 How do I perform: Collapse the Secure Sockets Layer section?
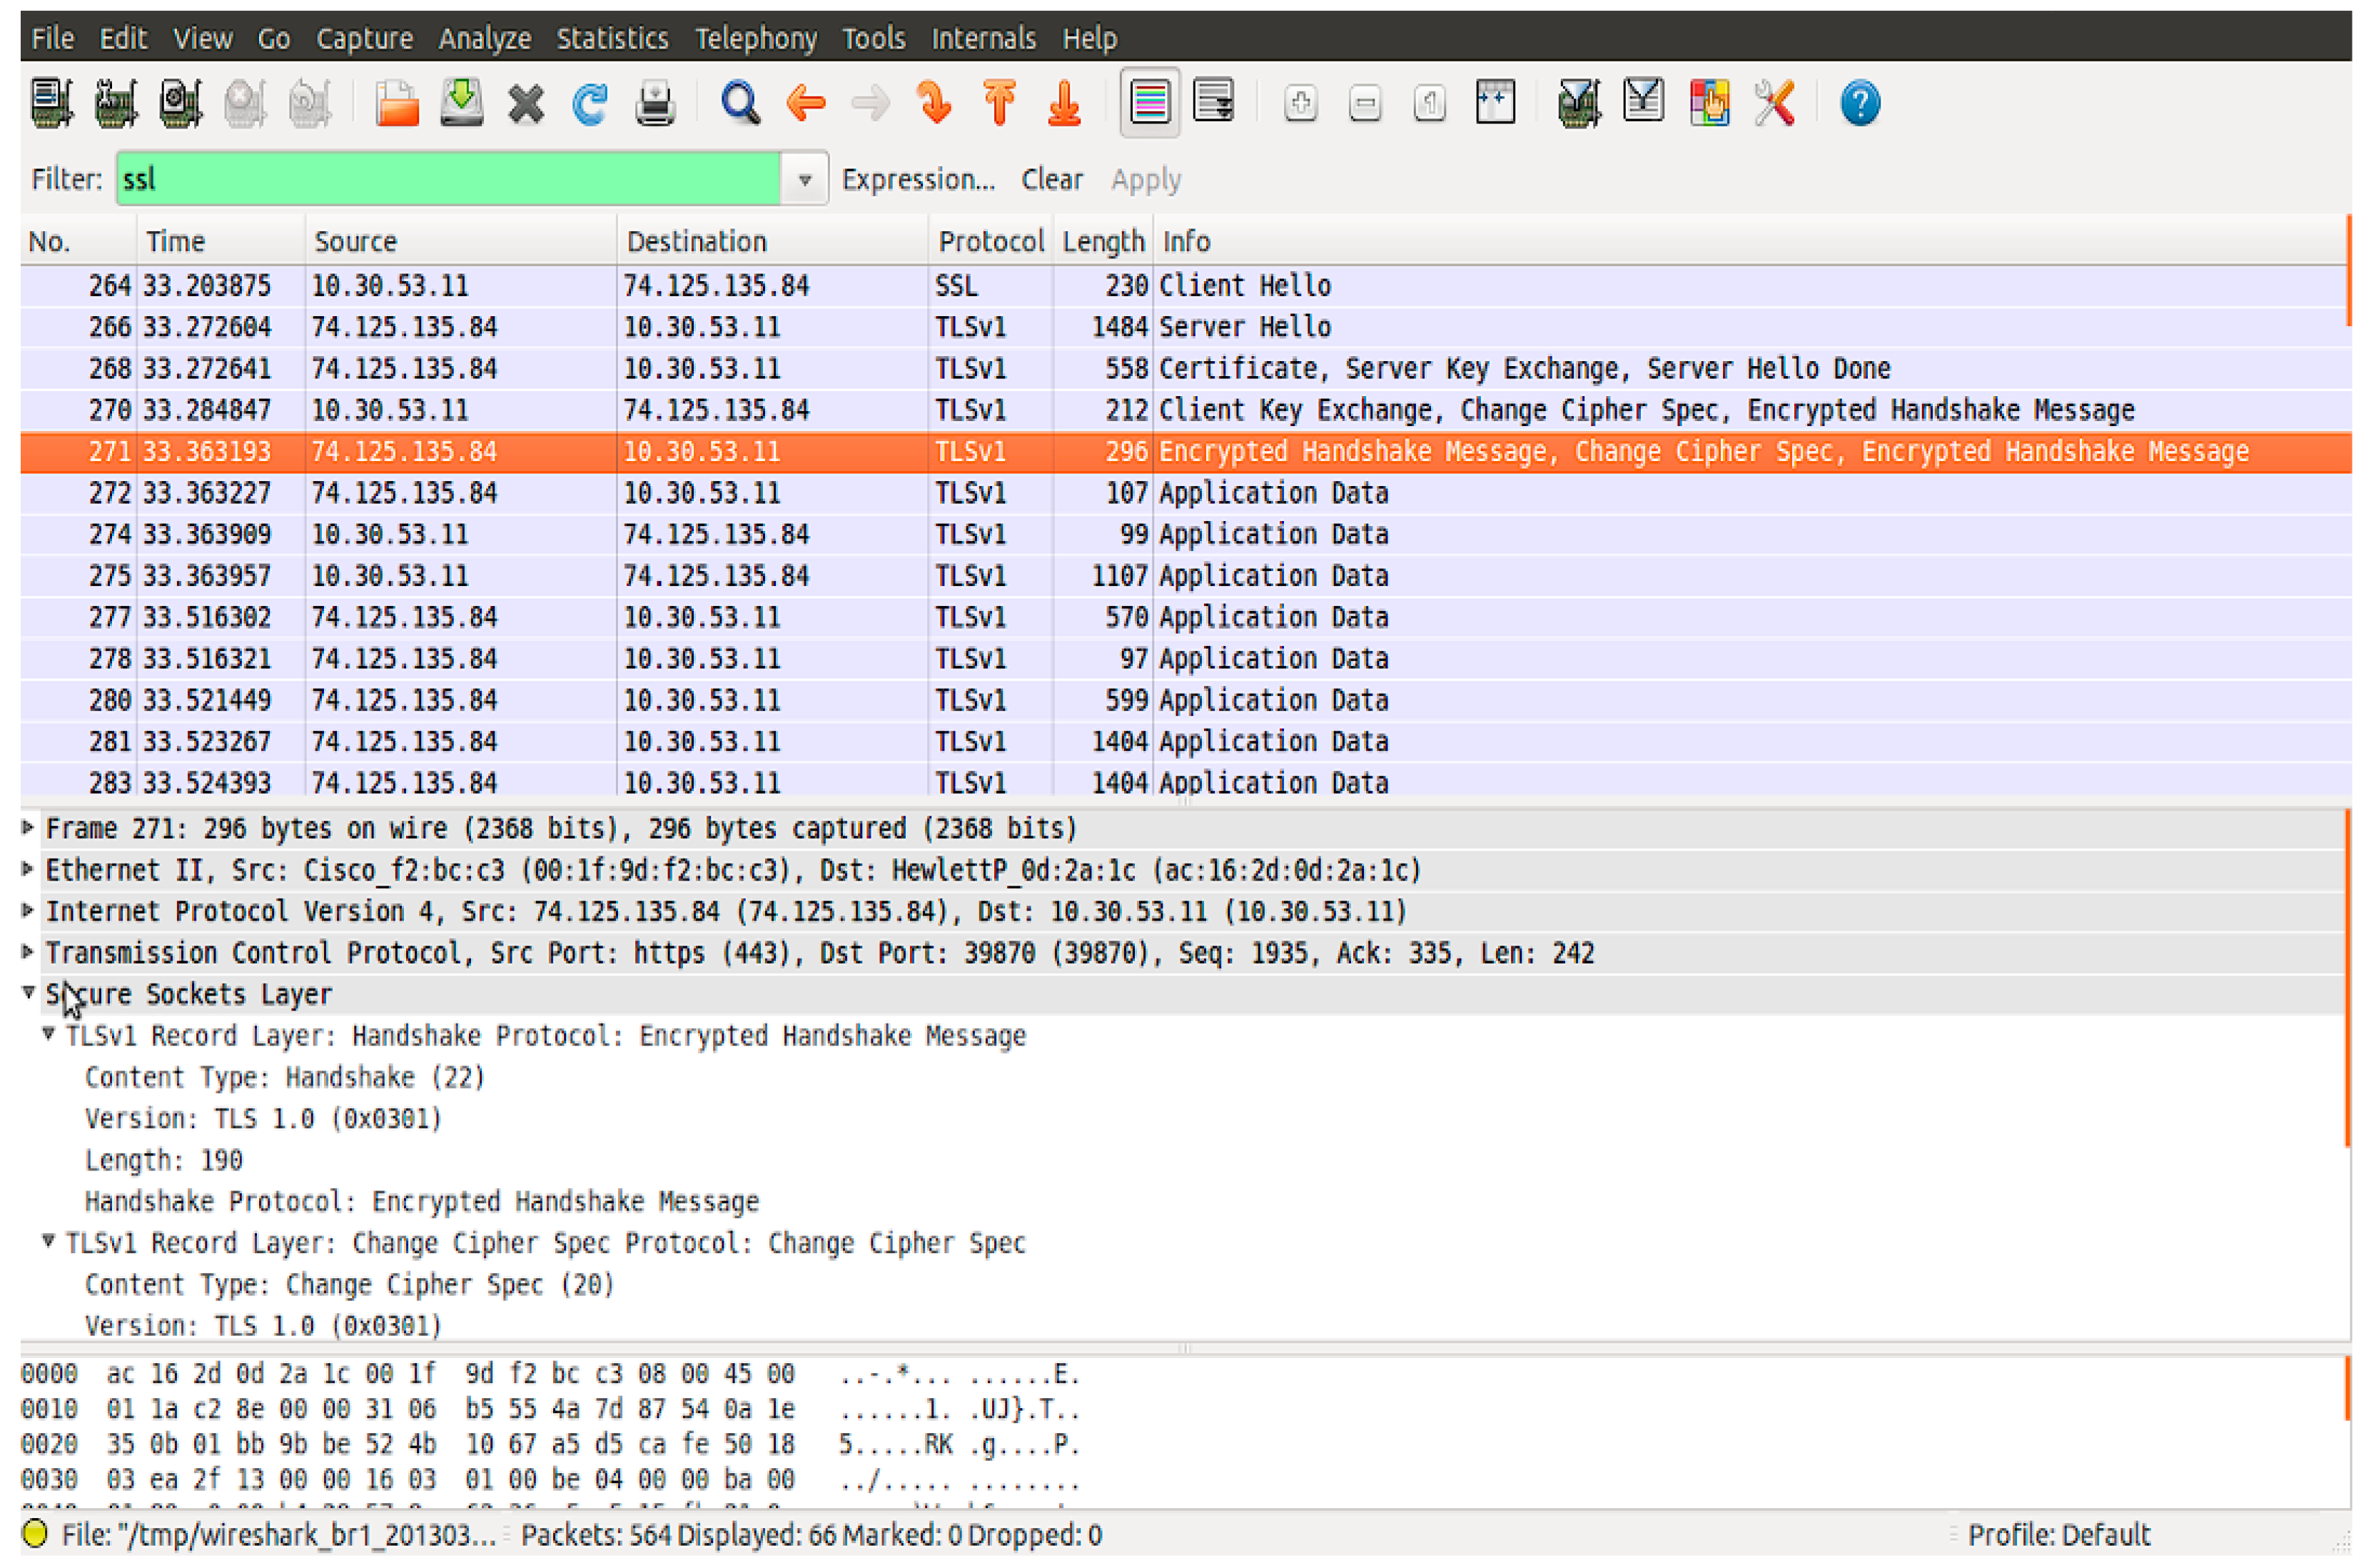28,993
